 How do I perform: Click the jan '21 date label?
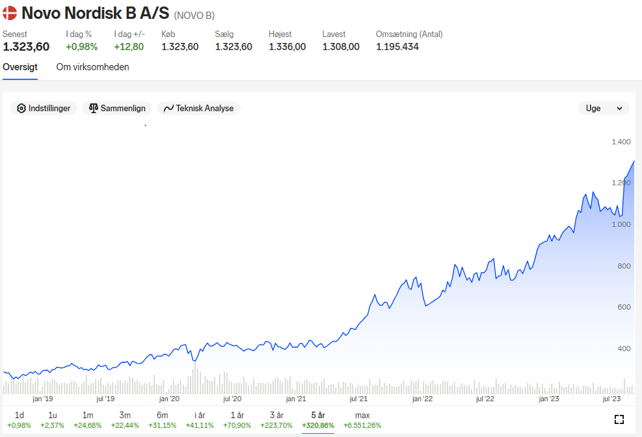(295, 399)
